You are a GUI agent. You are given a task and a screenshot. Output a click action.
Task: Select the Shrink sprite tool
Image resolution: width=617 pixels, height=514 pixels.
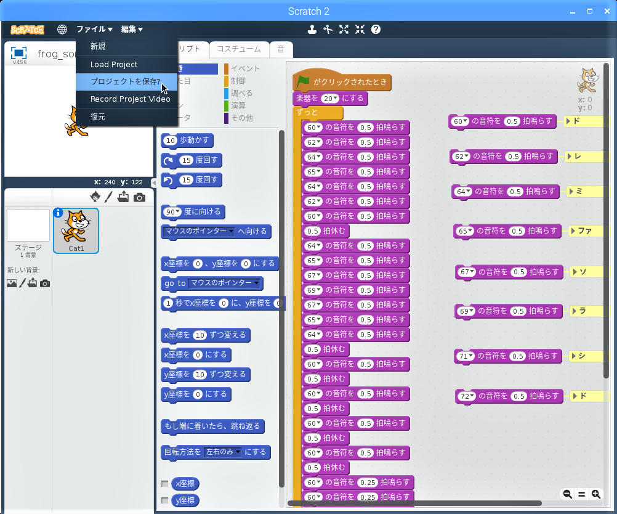point(360,30)
